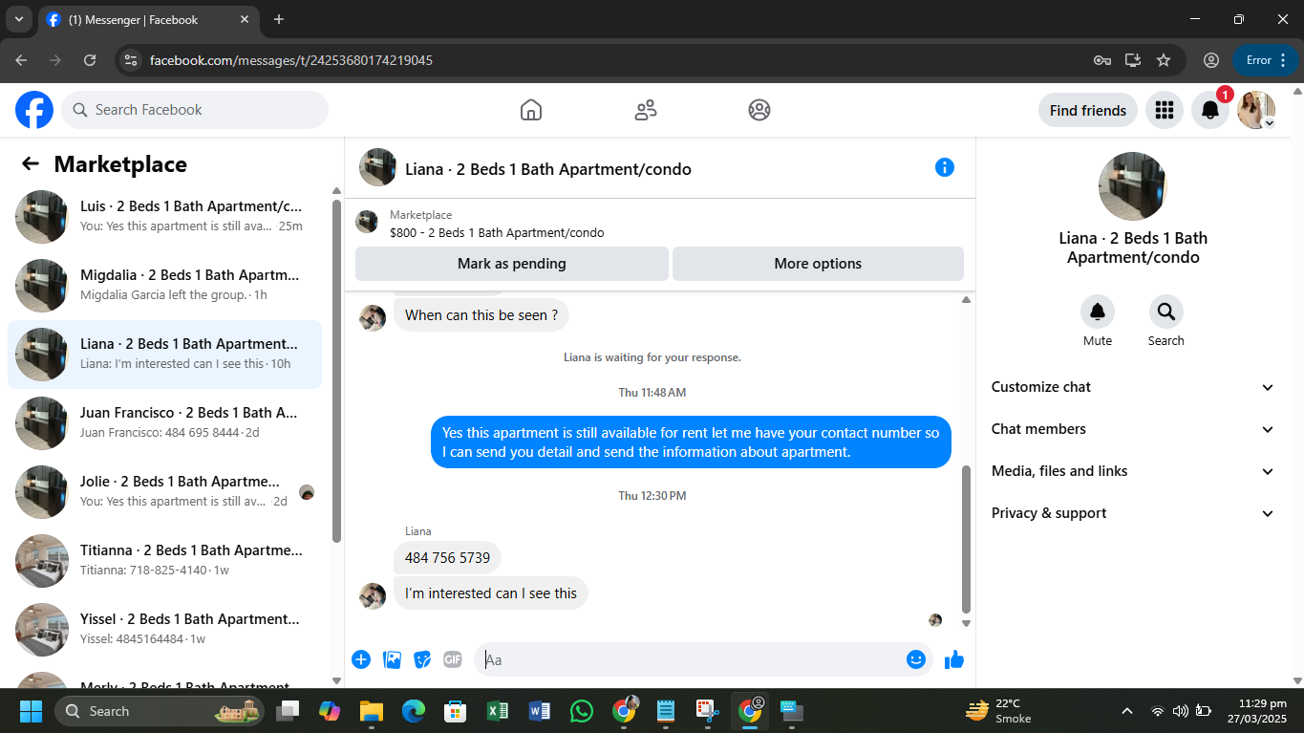Image resolution: width=1304 pixels, height=733 pixels.
Task: Click the address bar URL
Action: tap(291, 60)
